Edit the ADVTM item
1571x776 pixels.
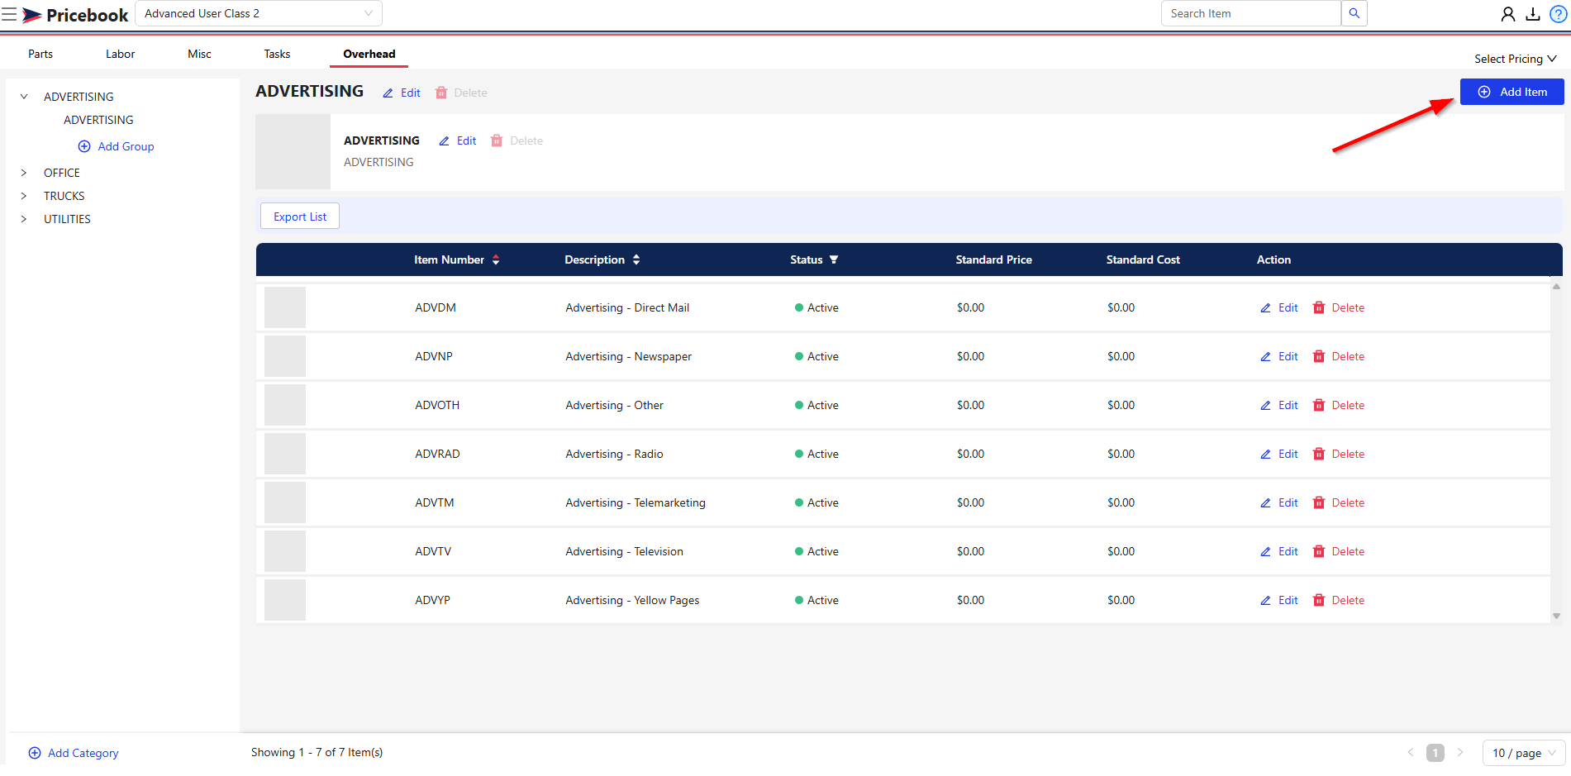(x=1279, y=502)
